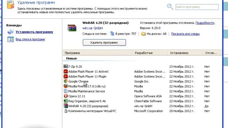Click the Mozilla Firefox 17.0 icon
The image size is (228, 128).
(x=66, y=86)
